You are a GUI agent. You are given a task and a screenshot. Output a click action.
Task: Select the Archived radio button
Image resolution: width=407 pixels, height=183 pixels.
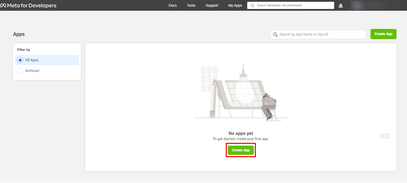[x=20, y=71]
